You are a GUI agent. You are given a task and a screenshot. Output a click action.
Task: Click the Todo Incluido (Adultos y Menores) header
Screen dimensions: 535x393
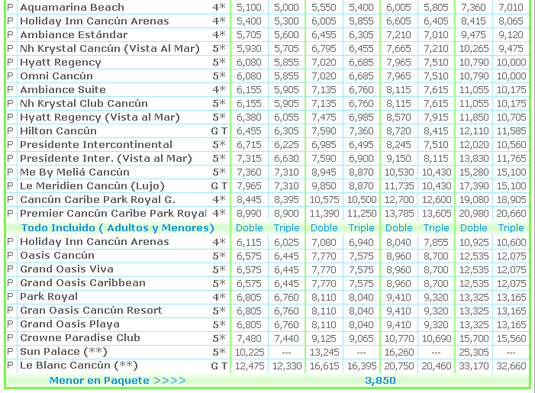[x=118, y=228]
